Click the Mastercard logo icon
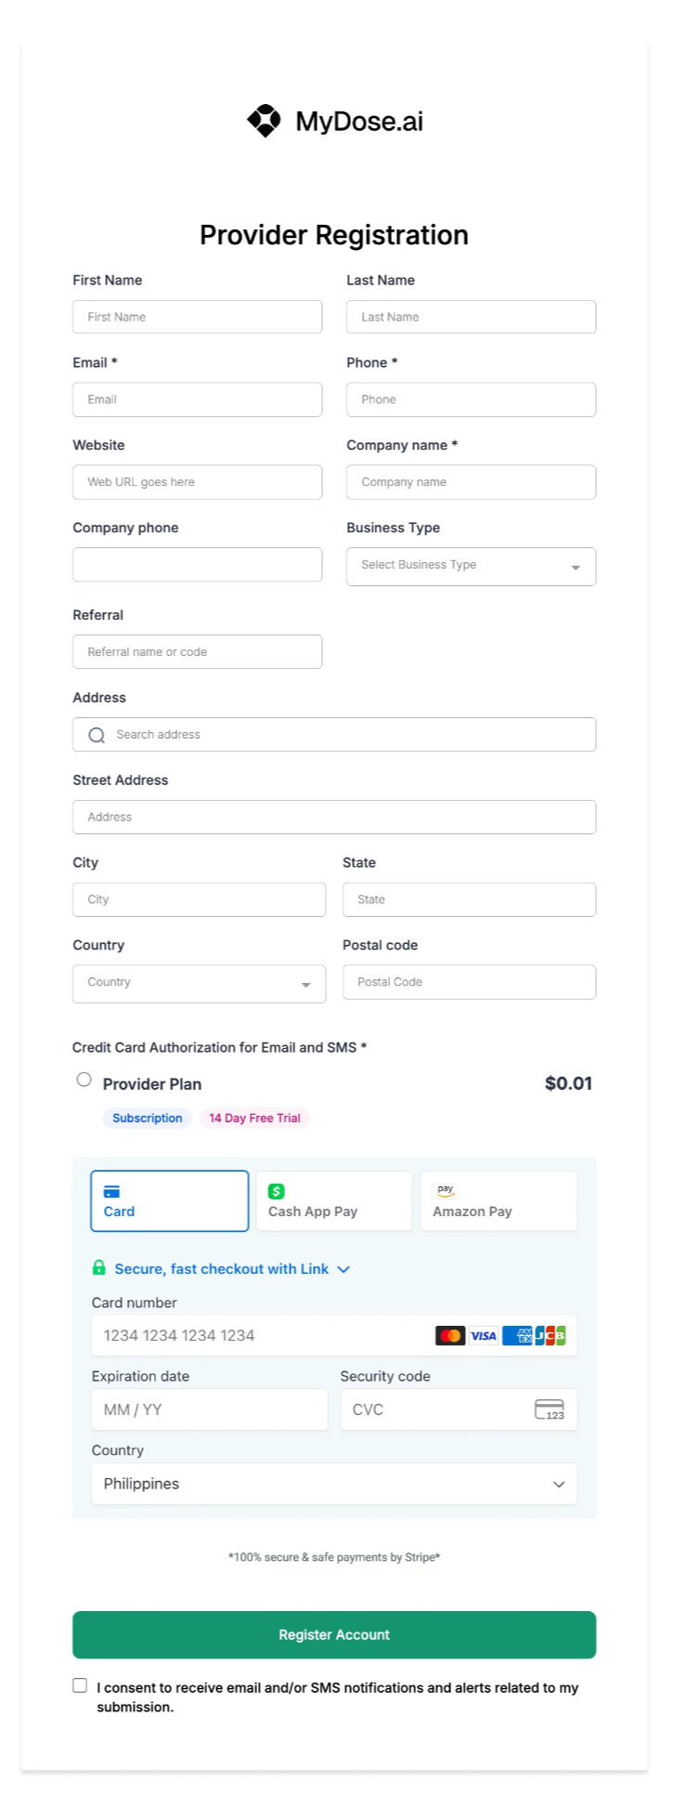The width and height of the screenshot is (674, 1808). tap(450, 1336)
